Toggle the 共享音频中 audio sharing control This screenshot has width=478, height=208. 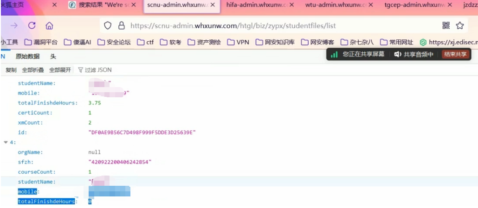point(413,54)
